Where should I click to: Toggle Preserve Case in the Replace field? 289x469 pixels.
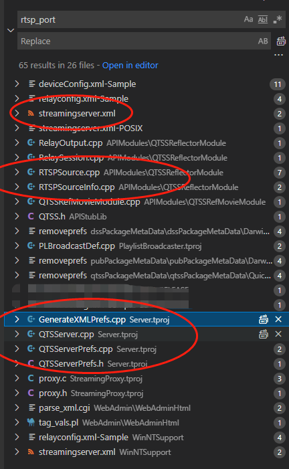coord(263,41)
